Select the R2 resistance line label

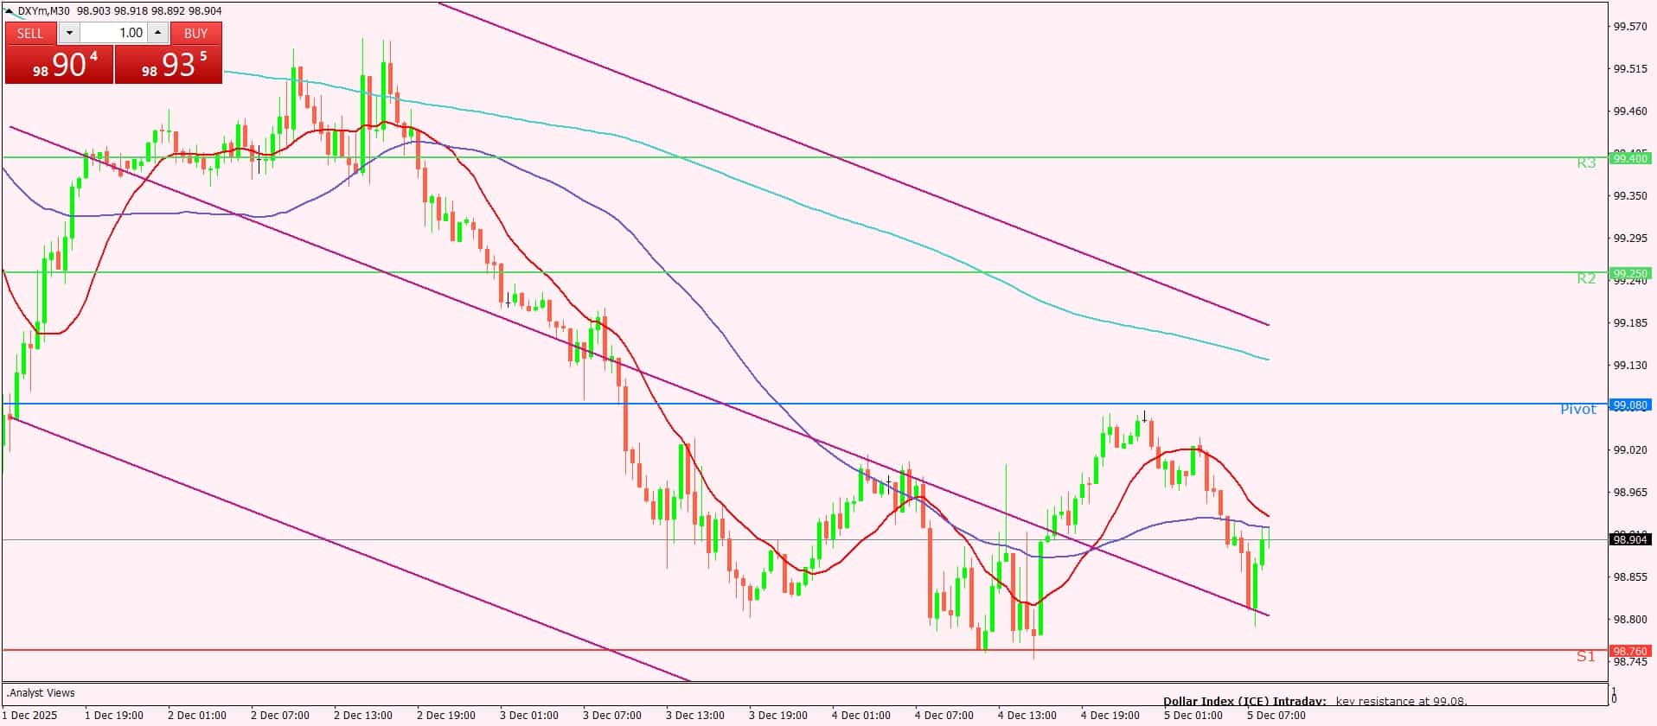click(1586, 278)
